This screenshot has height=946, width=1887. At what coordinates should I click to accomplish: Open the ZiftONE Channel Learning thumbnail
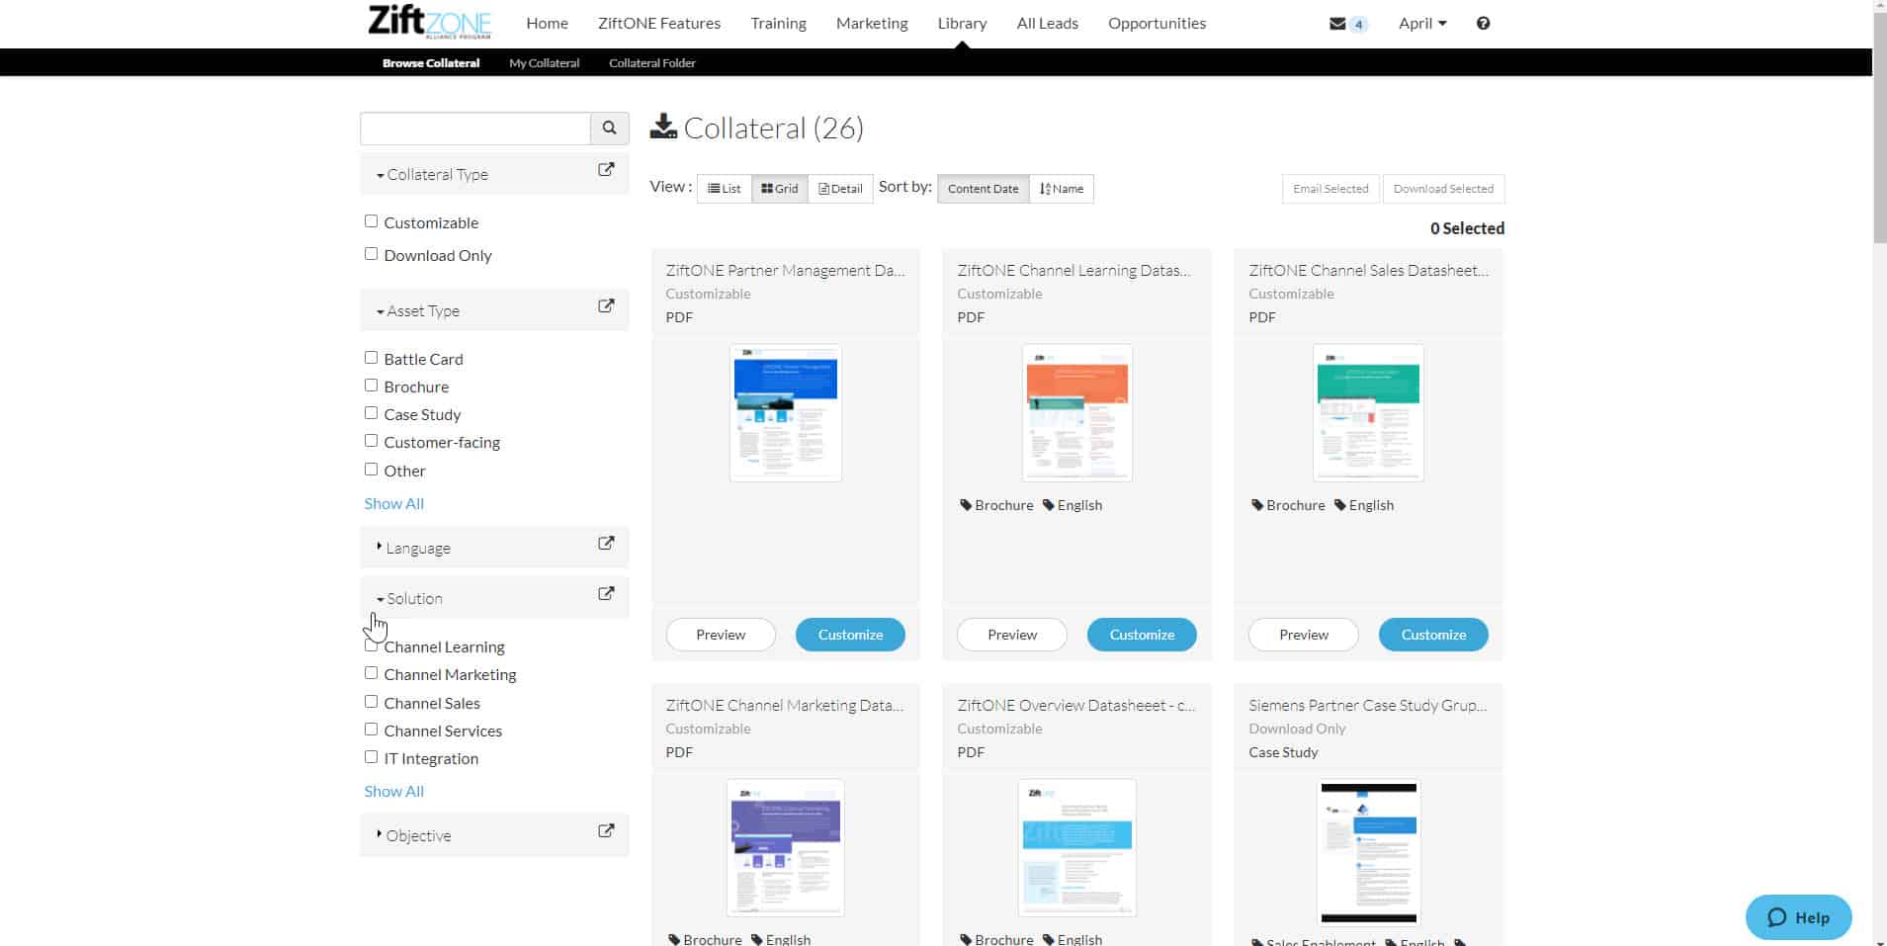1076,413
